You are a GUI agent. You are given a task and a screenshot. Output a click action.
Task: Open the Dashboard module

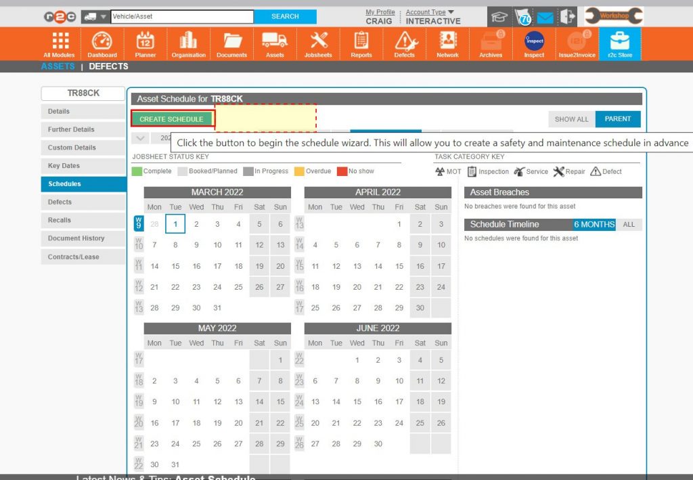click(102, 43)
